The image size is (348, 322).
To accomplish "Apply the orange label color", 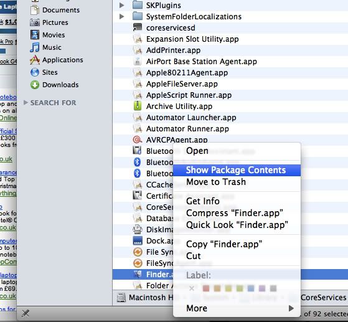I will point(217,288).
